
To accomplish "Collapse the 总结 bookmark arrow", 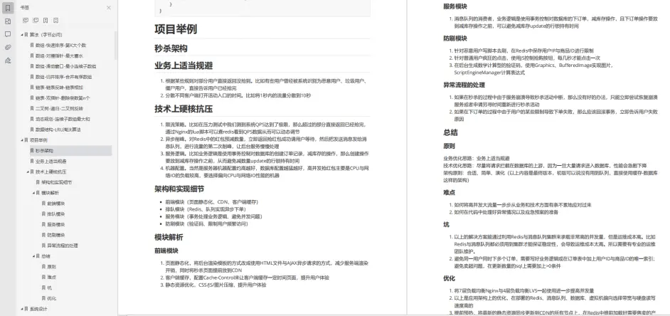I will [x=33, y=256].
